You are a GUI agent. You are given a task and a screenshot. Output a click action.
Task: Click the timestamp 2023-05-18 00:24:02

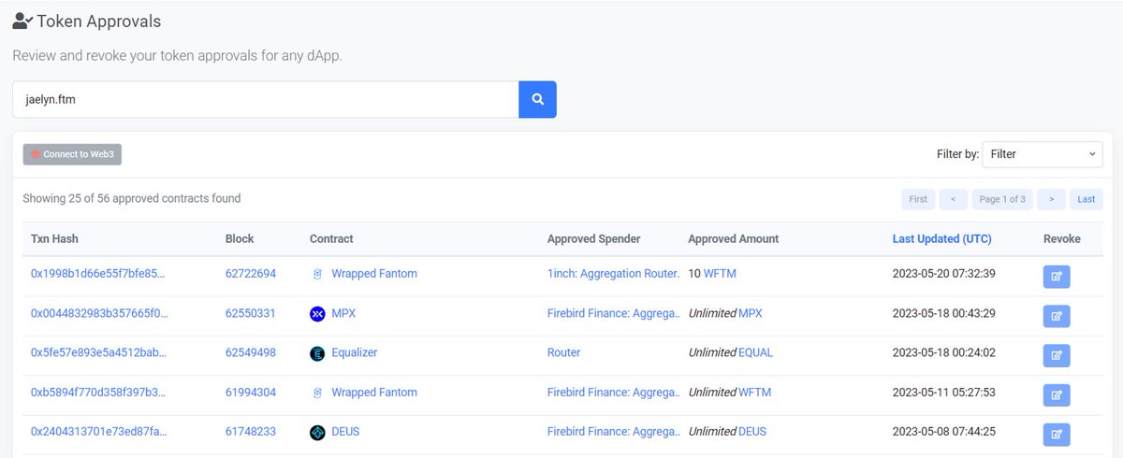tap(943, 352)
